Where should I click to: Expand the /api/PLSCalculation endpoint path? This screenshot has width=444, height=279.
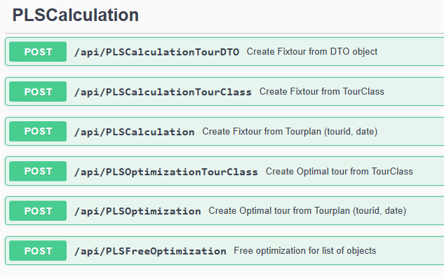(134, 132)
